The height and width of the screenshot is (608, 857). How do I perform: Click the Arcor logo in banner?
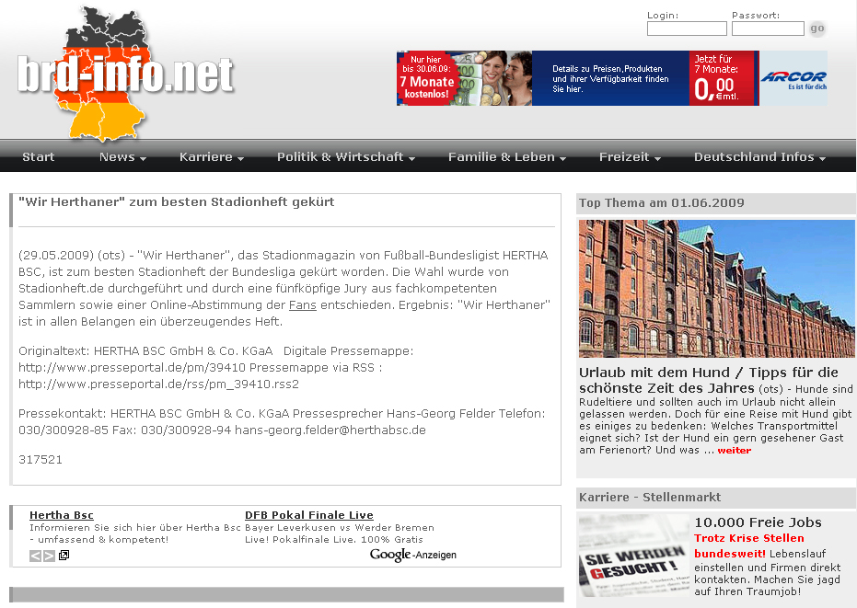(793, 78)
